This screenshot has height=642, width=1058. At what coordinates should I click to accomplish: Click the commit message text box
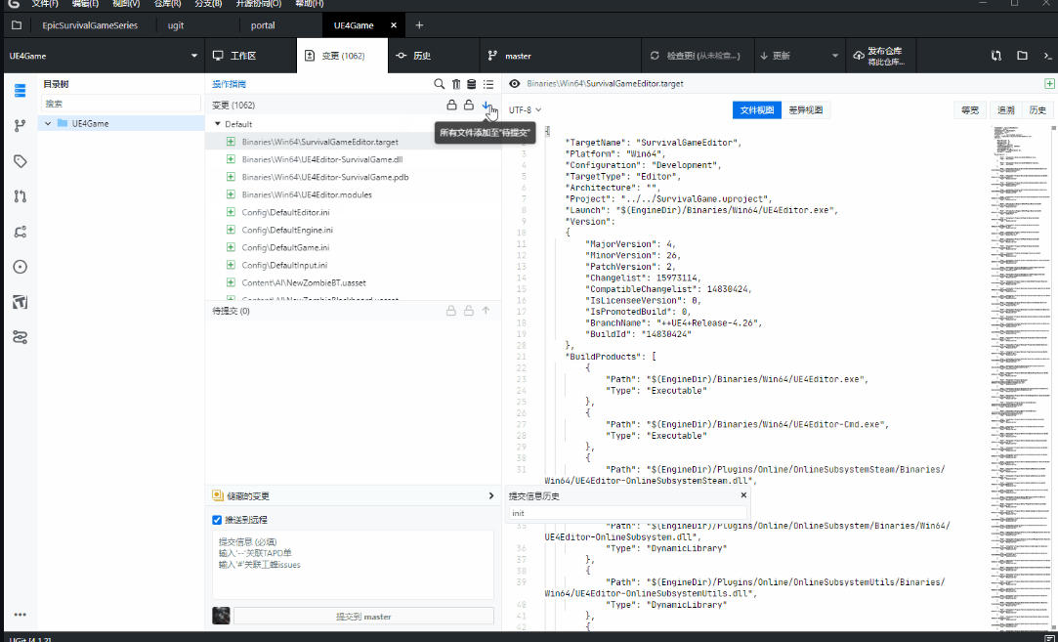pos(353,565)
